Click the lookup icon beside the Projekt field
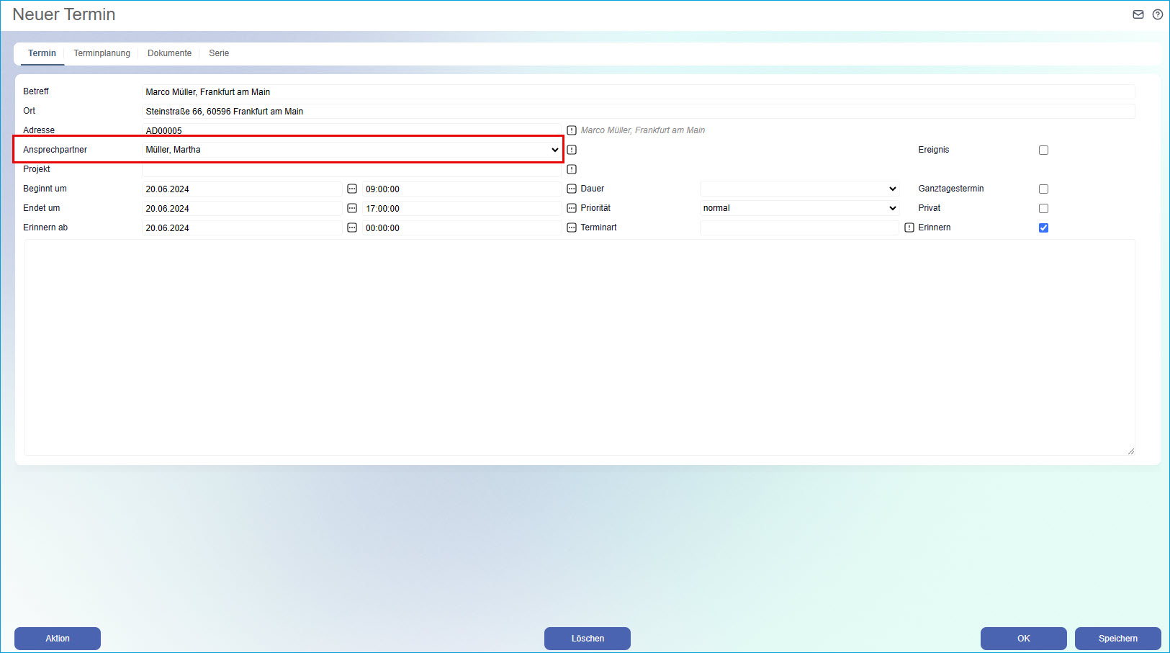The image size is (1170, 653). (x=572, y=169)
